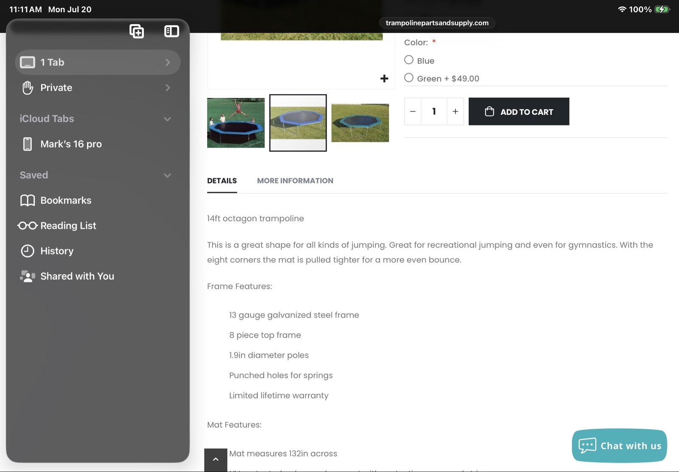Viewport: 679px width, 472px height.
Task: Select the Blue color option
Action: pyautogui.click(x=409, y=60)
